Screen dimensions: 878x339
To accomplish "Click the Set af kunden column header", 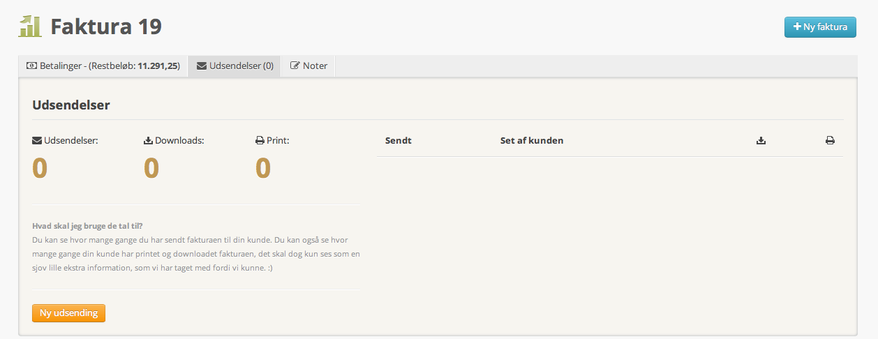I will coord(531,140).
